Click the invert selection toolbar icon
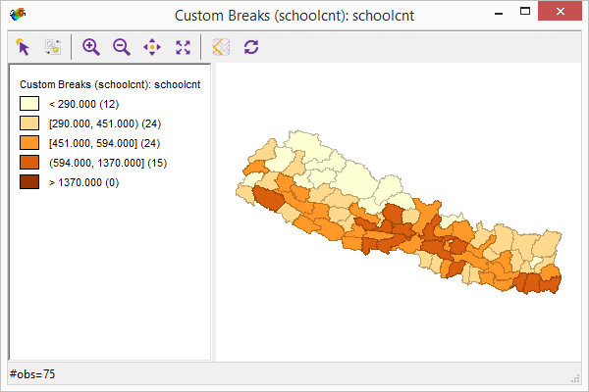589x392 pixels. [53, 47]
